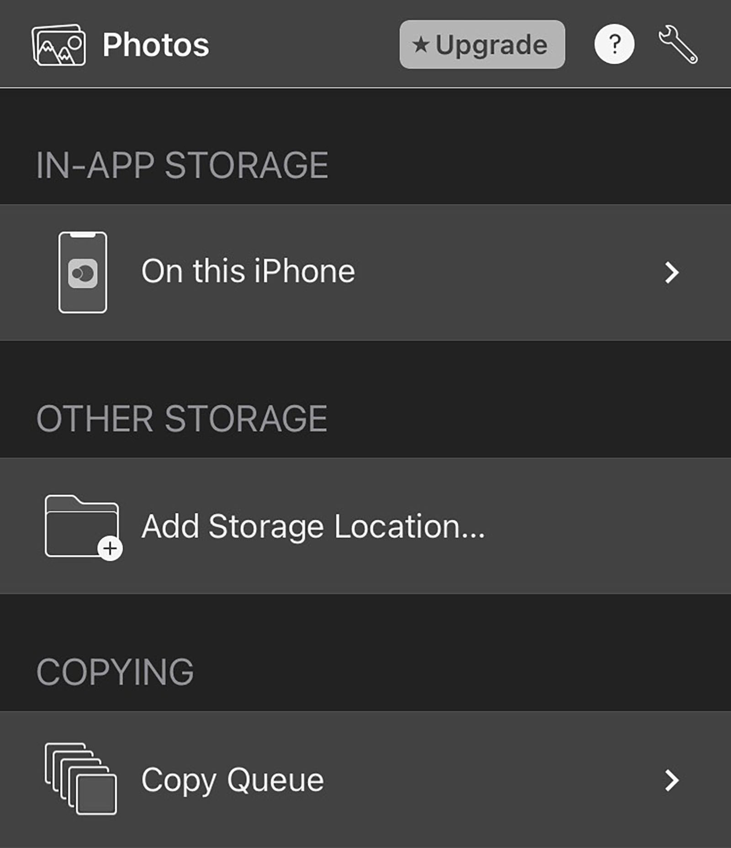The image size is (731, 848).
Task: Tap the Photos title text
Action: (156, 45)
